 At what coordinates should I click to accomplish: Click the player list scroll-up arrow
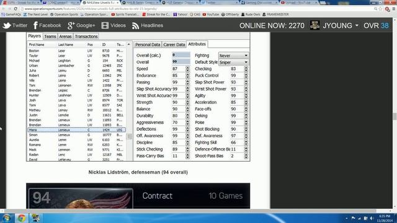[128, 45]
